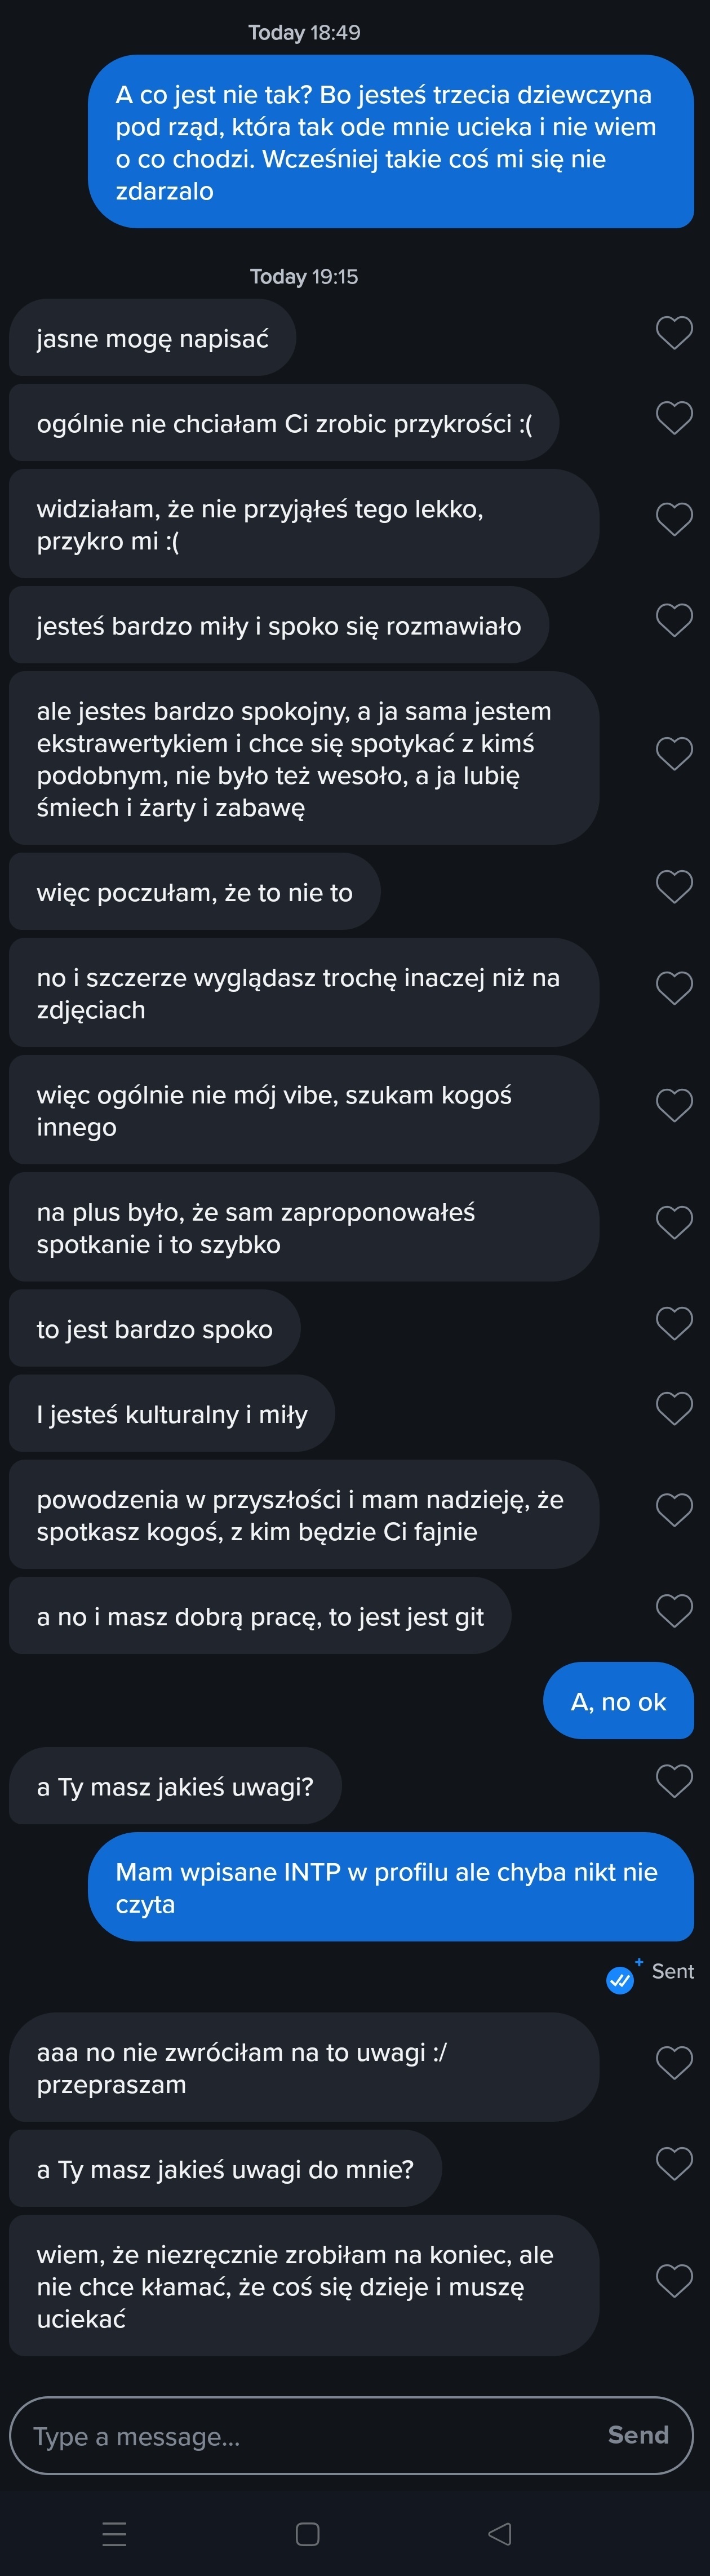Tap Android home navigation button
The height and width of the screenshot is (2576, 710).
point(308,2533)
